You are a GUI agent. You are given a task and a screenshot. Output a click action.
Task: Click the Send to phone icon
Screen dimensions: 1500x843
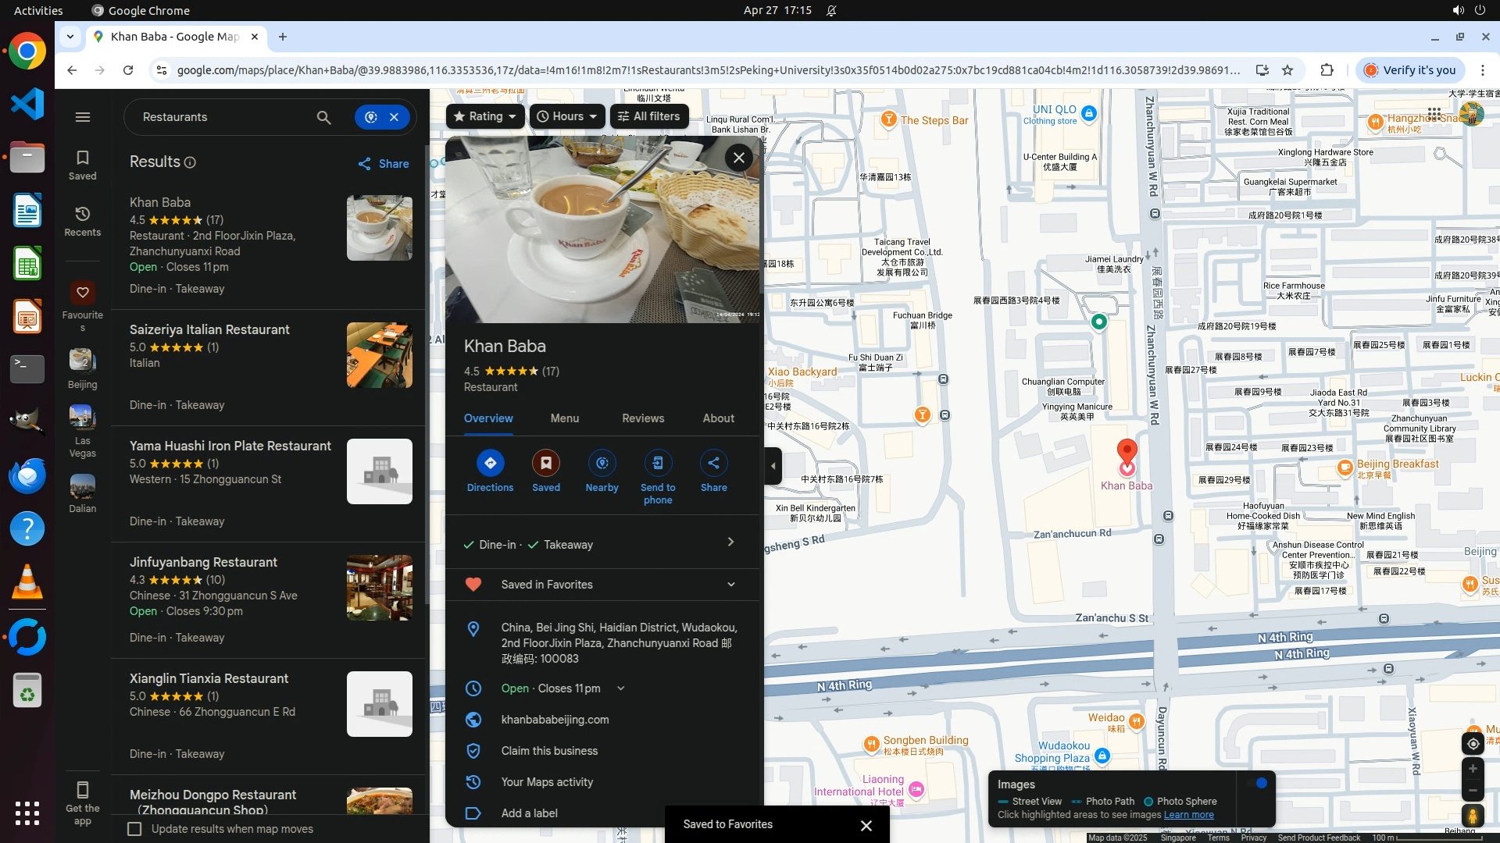pos(658,464)
